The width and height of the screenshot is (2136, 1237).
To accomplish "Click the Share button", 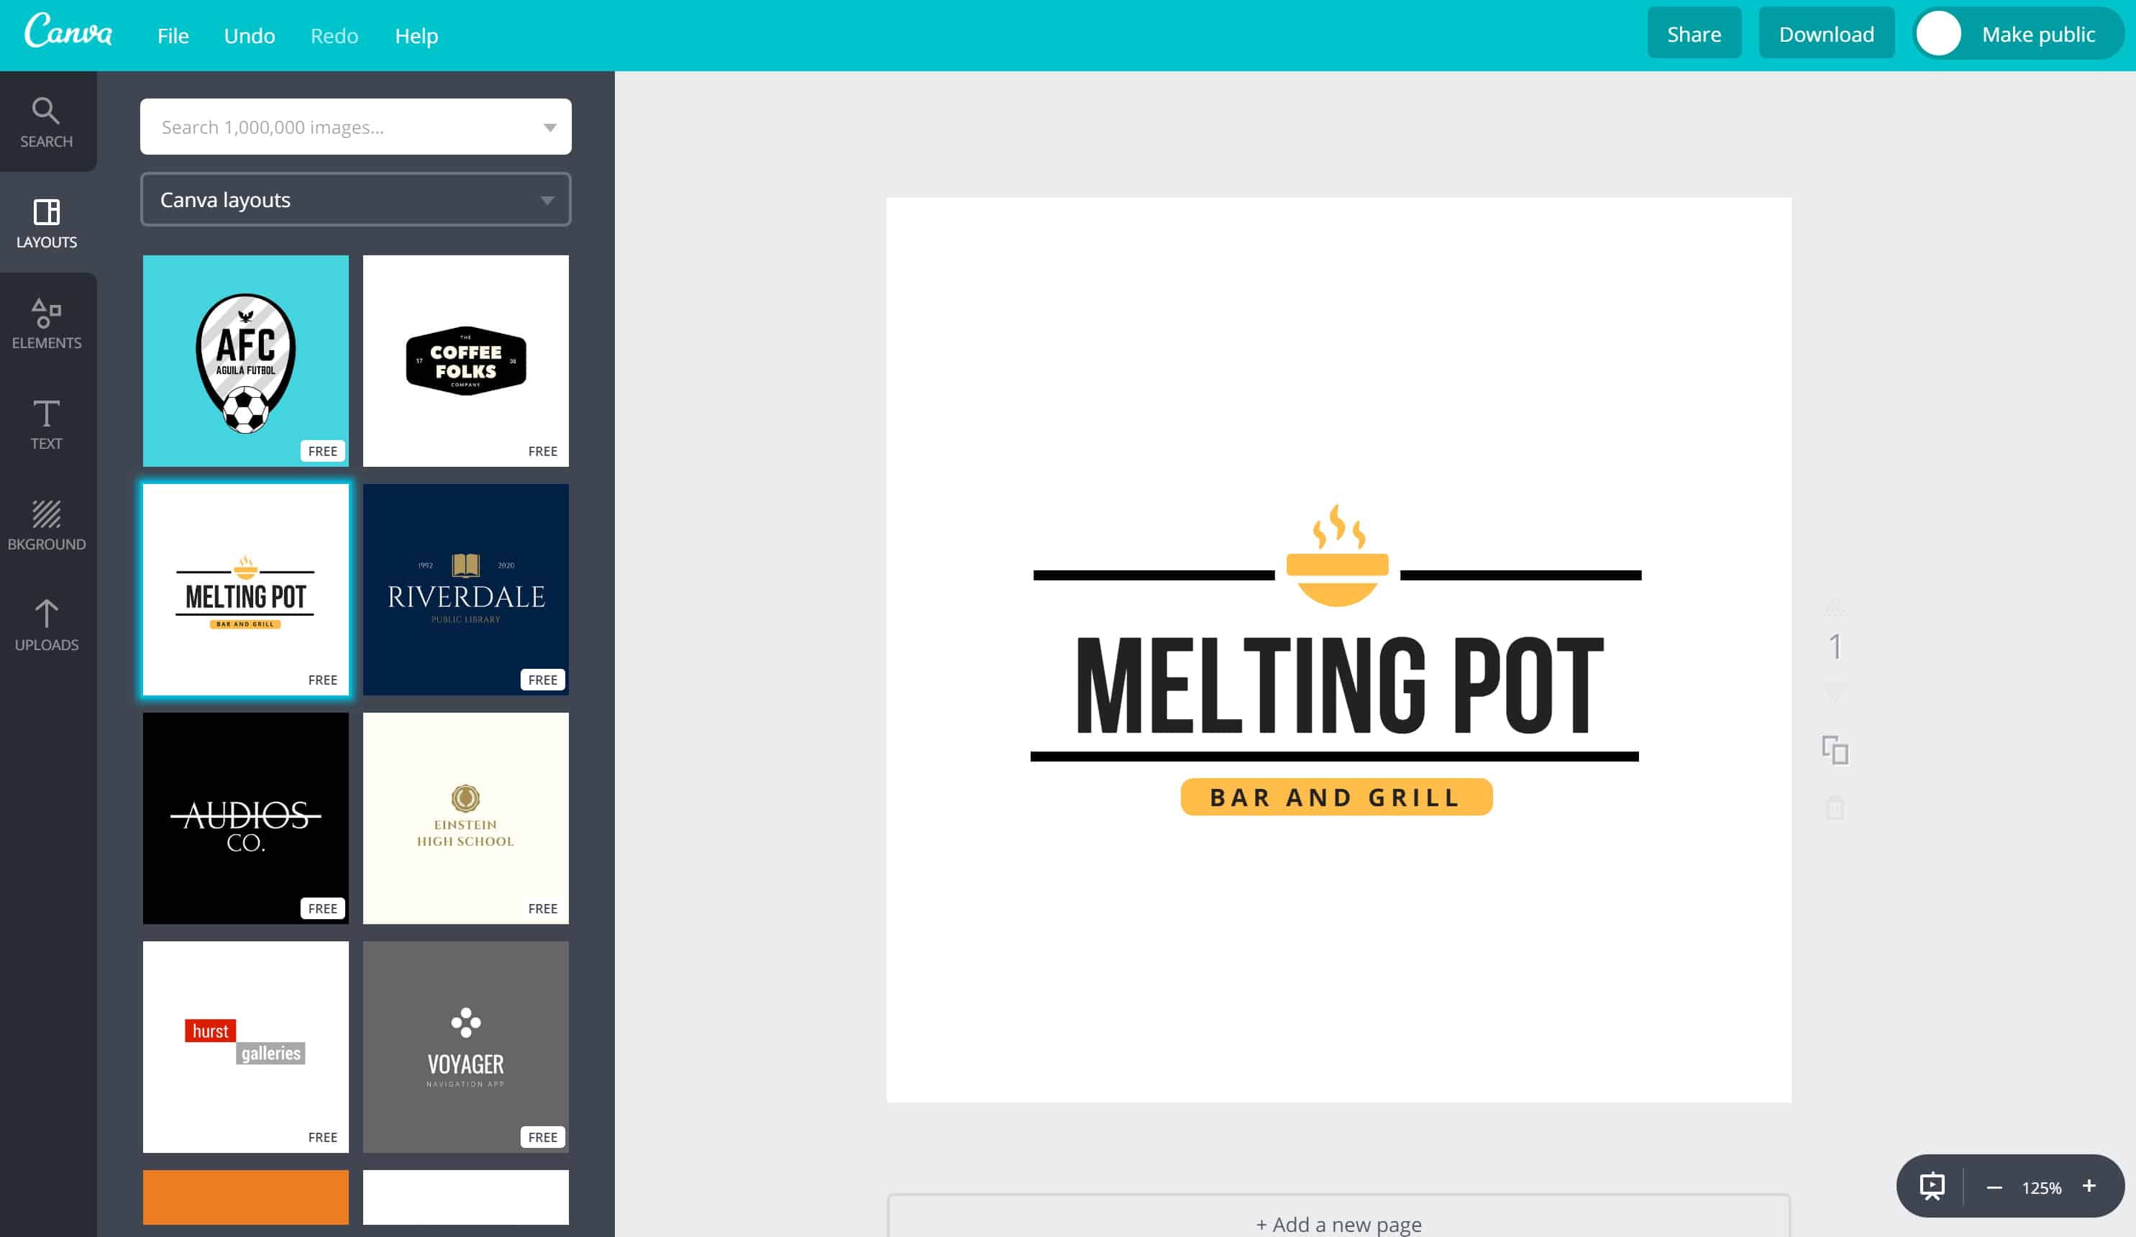I will click(x=1692, y=34).
